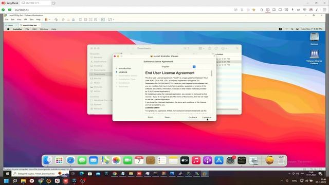The width and height of the screenshot is (329, 185).
Task: Click the lock icon in installer title bar
Action: click(214, 56)
